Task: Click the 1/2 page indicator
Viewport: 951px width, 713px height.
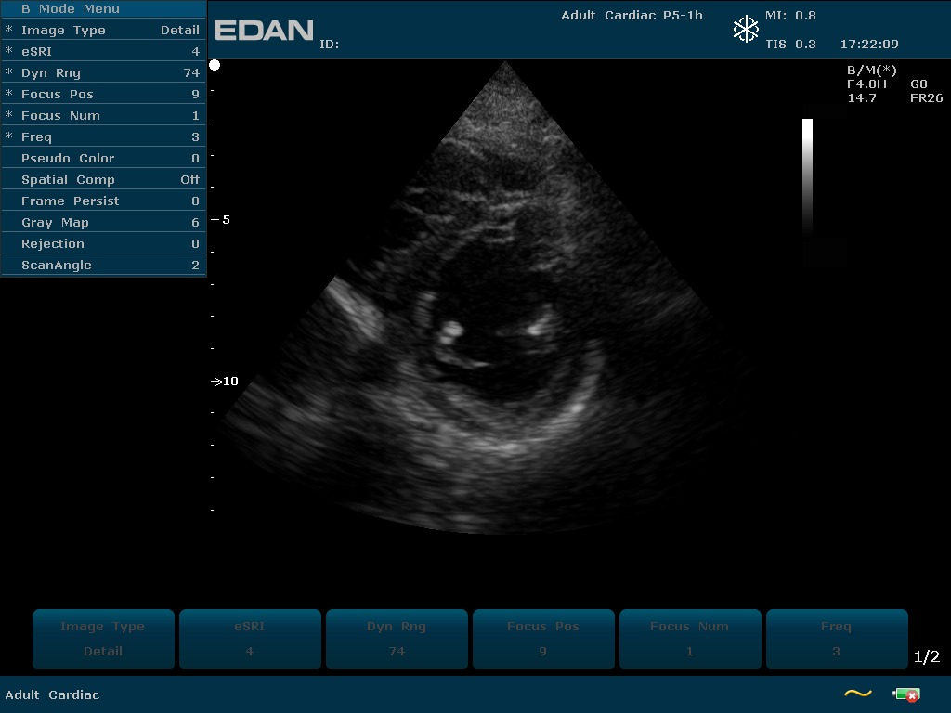Action: tap(926, 657)
